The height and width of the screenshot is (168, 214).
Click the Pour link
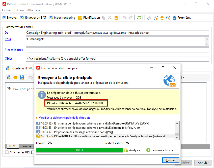tap(8, 39)
